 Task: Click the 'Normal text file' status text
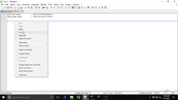[x=6, y=93]
